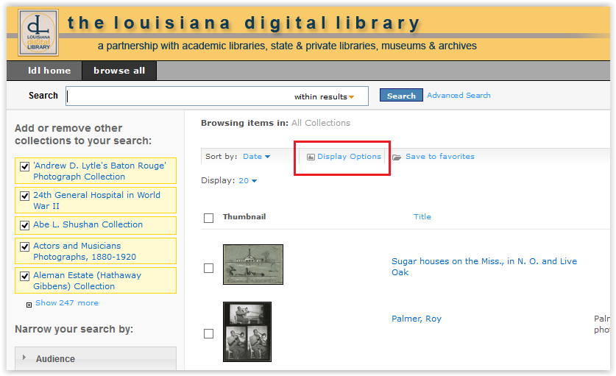
Task: Open the Palmer, Roy photo thumbnail
Action: pos(247,332)
